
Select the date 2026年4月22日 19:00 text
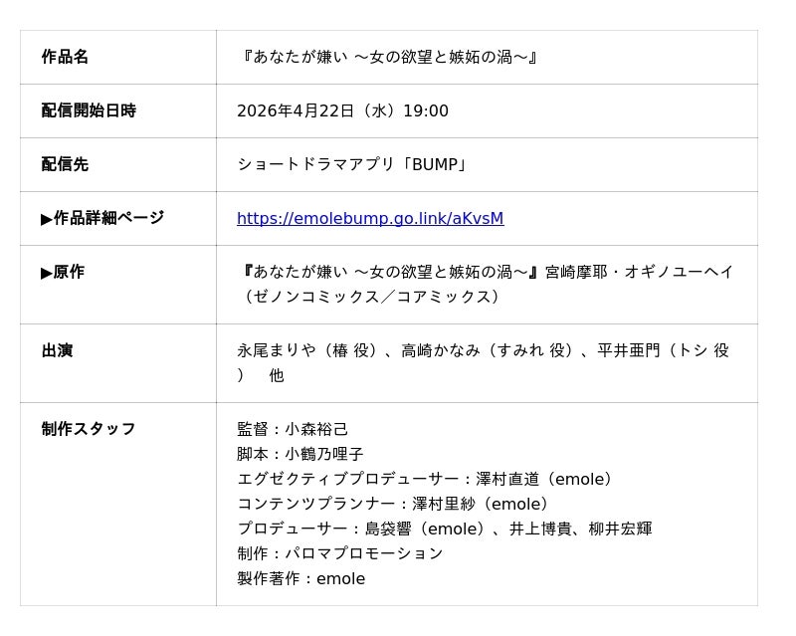pyautogui.click(x=342, y=110)
